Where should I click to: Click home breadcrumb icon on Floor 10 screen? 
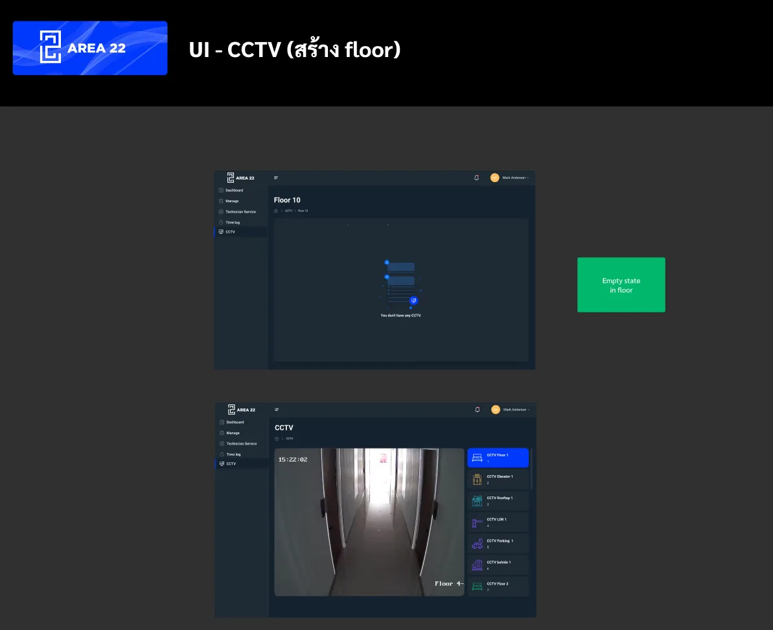[x=276, y=211]
